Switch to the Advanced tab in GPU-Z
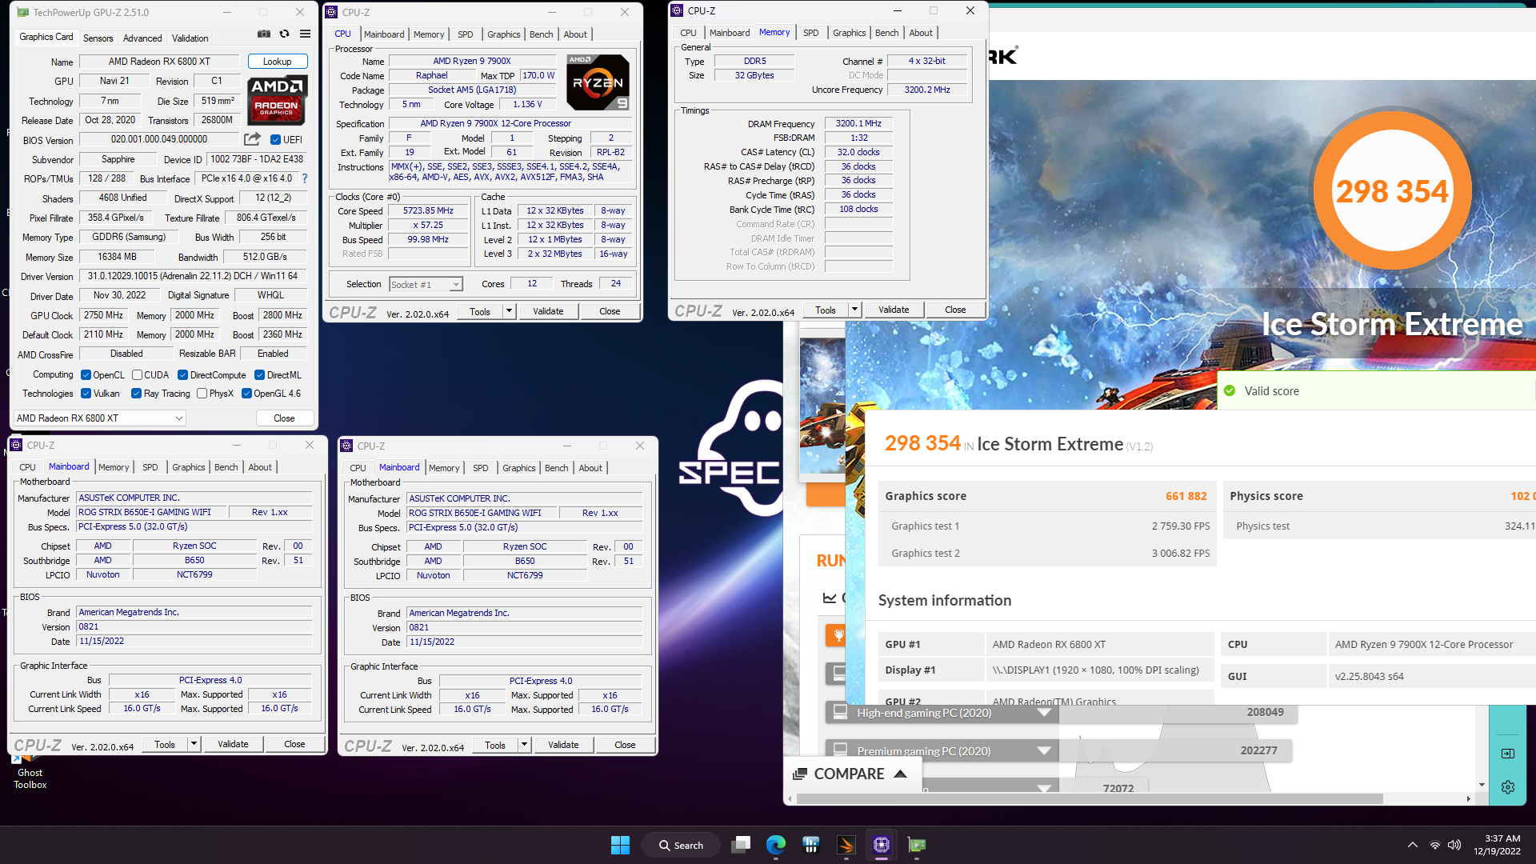Image resolution: width=1536 pixels, height=864 pixels. tap(142, 38)
